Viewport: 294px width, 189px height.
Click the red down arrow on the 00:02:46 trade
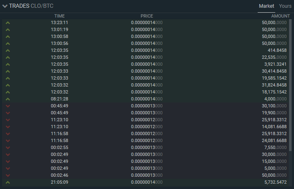click(8, 175)
